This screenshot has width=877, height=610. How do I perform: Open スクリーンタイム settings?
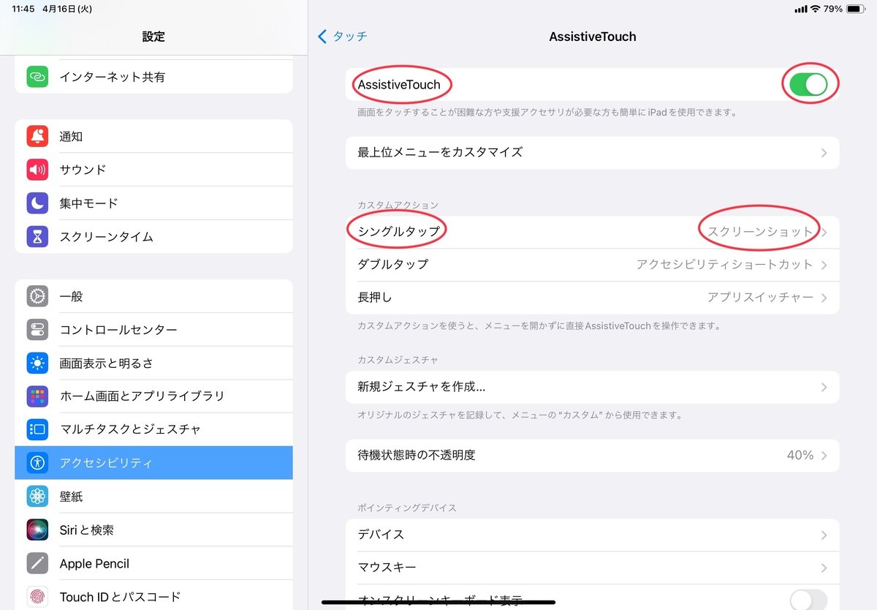click(153, 236)
